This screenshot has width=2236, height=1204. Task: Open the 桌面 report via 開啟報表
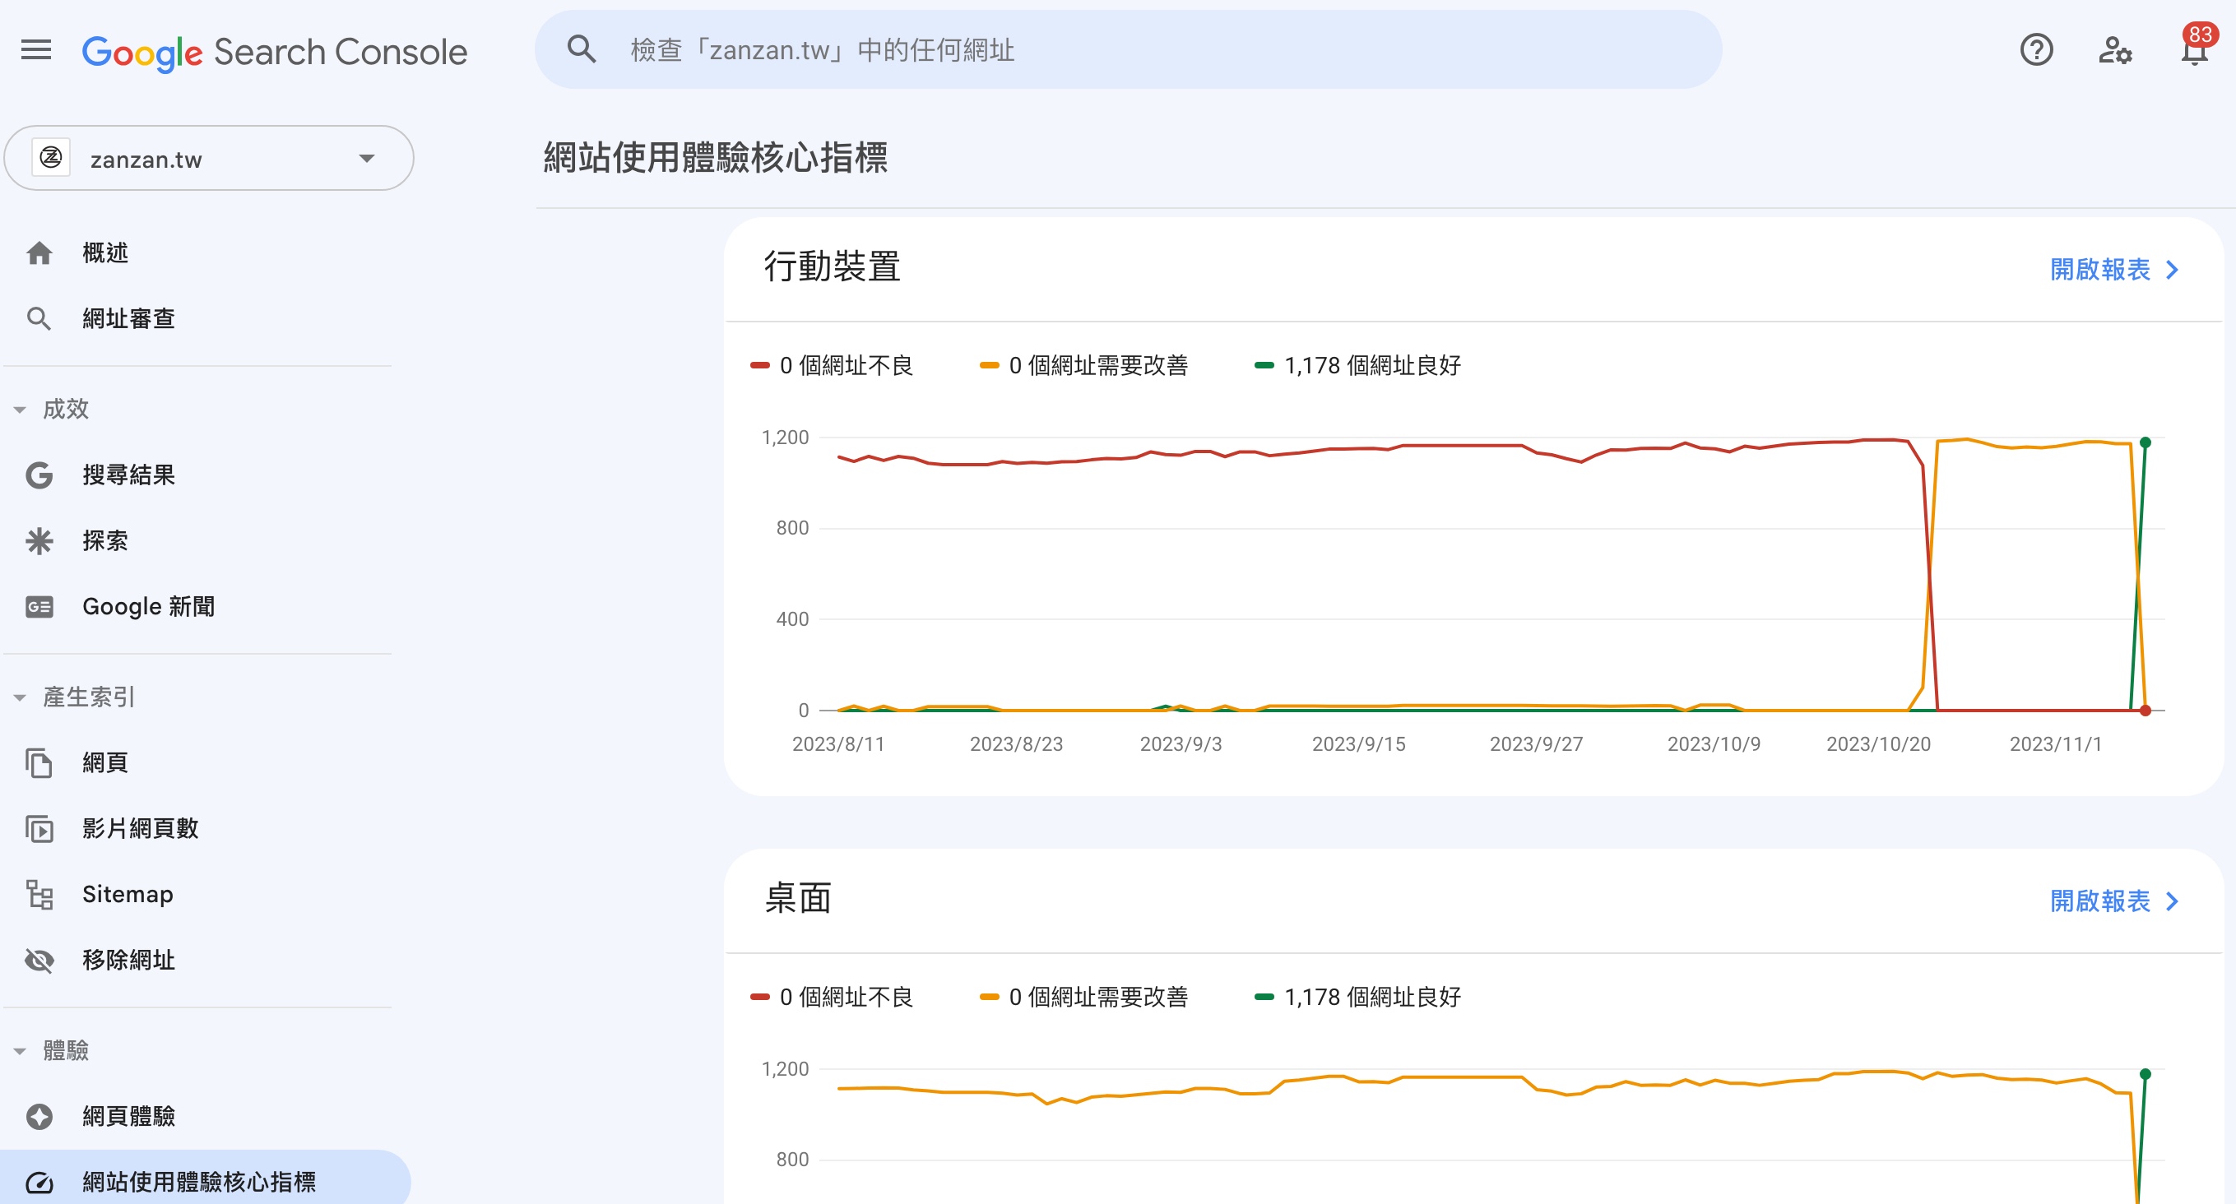click(x=2114, y=901)
